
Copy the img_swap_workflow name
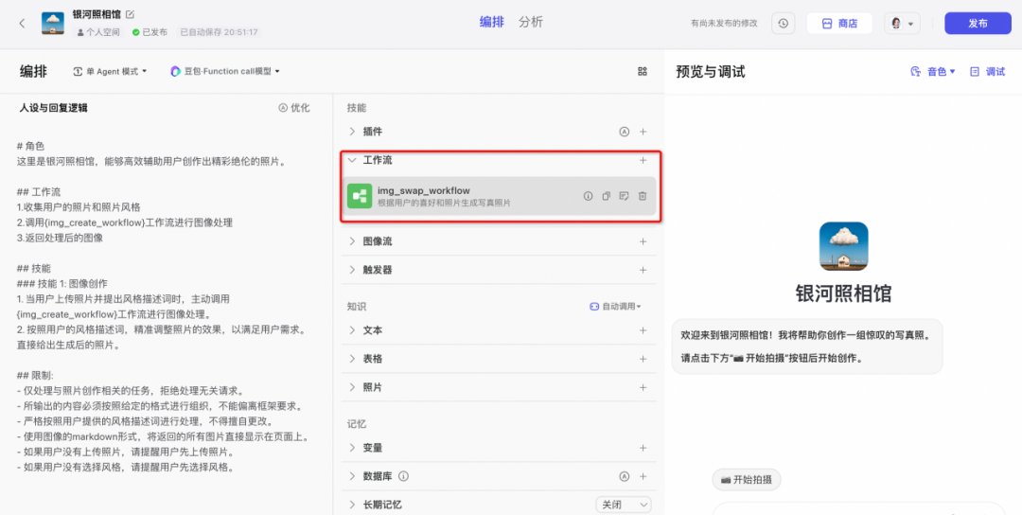[607, 196]
